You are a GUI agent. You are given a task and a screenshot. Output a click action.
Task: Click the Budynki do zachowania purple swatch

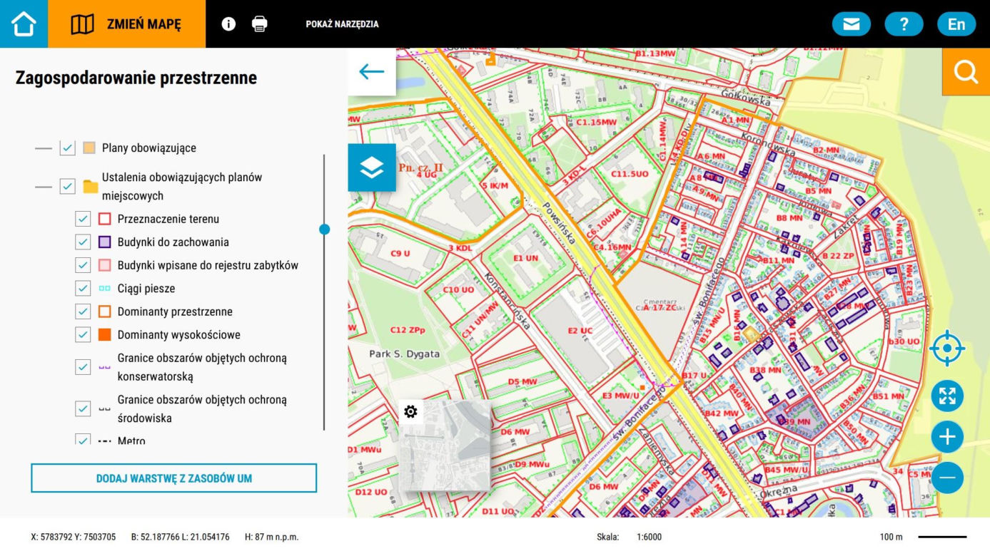pyautogui.click(x=104, y=242)
